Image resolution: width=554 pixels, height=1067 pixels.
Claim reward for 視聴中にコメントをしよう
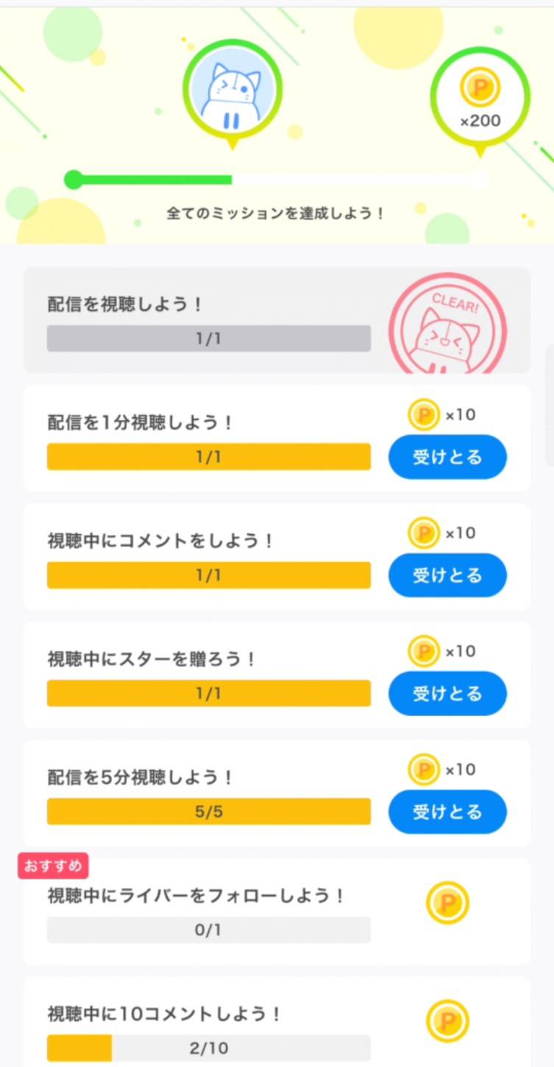(447, 575)
